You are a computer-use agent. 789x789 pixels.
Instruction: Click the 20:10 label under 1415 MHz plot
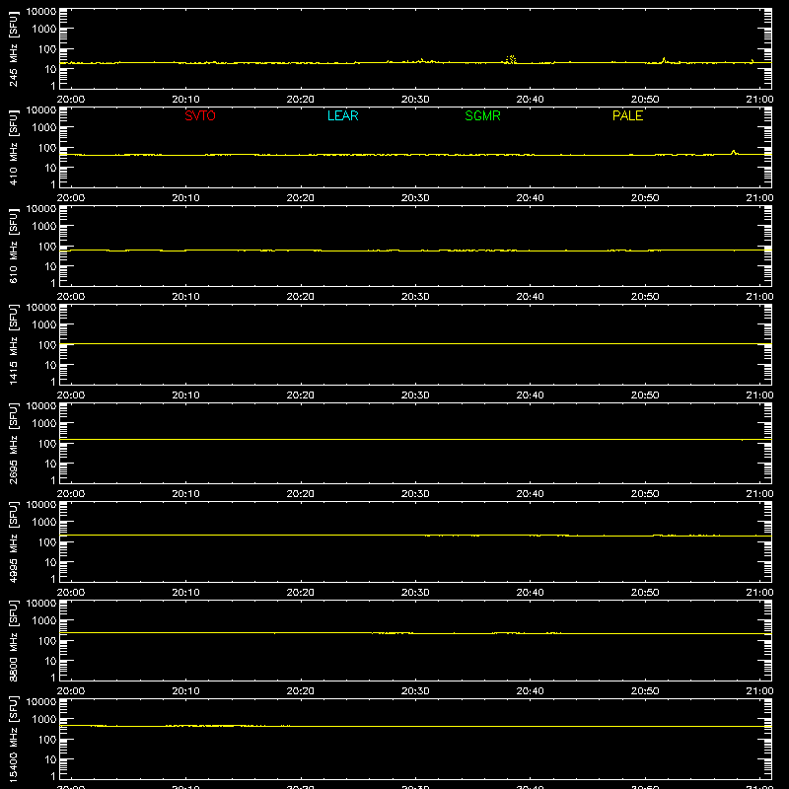tap(185, 395)
